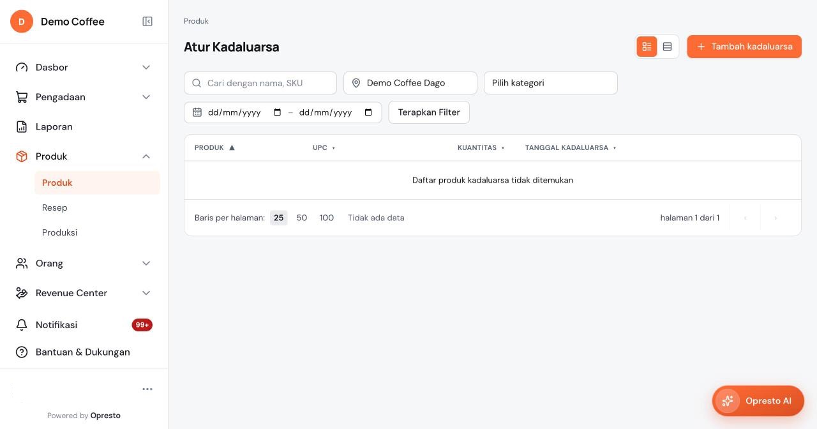
Task: Click the 'Baris per halaman:' label
Action: tap(230, 218)
